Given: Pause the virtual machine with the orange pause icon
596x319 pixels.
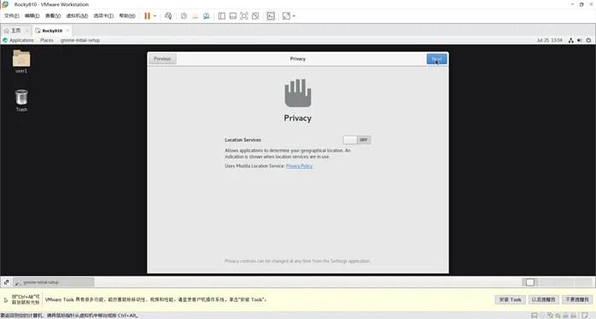Looking at the screenshot, I should tap(147, 16).
